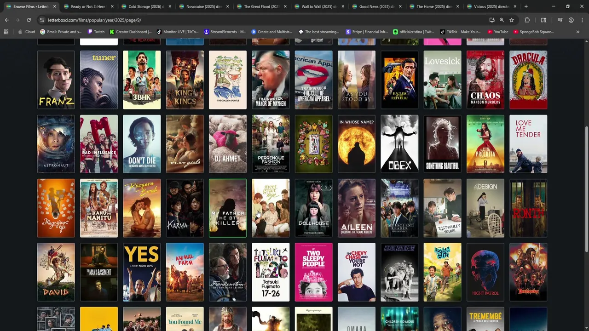Image resolution: width=589 pixels, height=331 pixels.
Task: Click the page vertical scrollbar
Action: (586, 188)
